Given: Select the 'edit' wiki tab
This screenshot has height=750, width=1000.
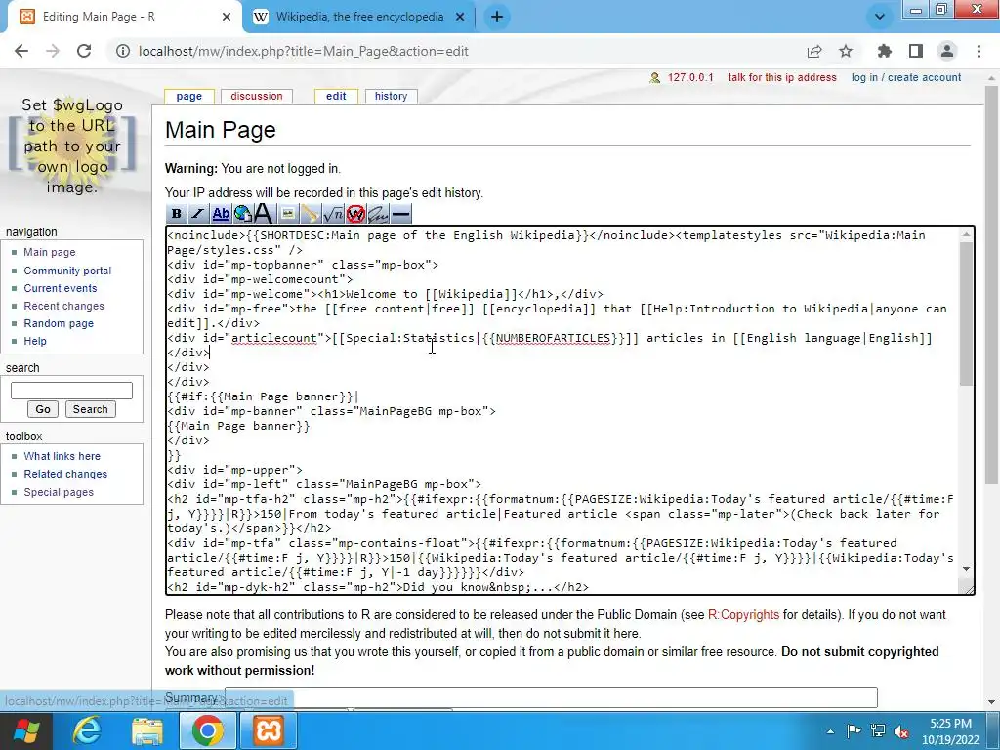Looking at the screenshot, I should point(336,96).
